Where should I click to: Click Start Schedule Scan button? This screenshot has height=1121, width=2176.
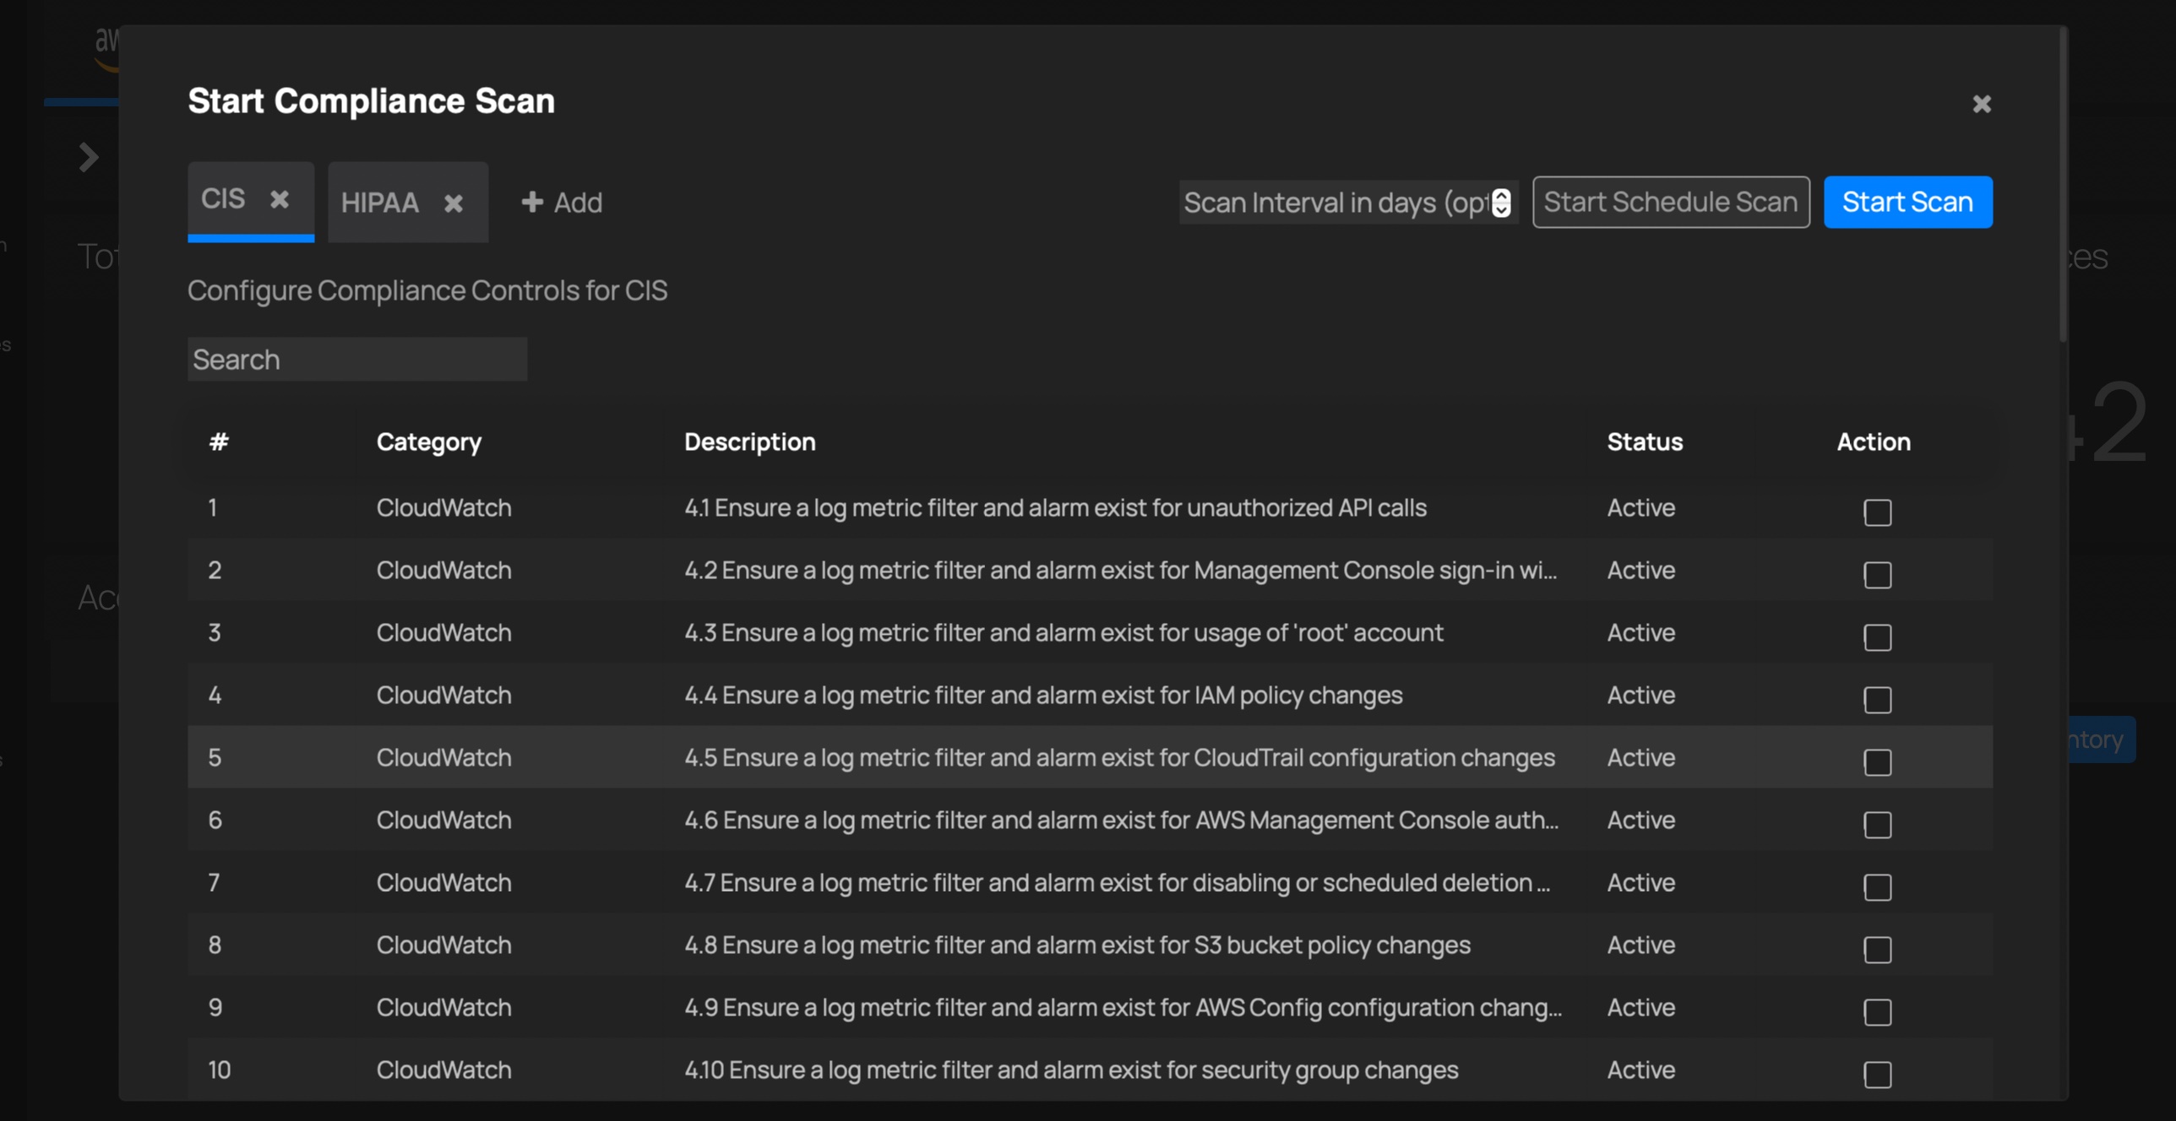tap(1671, 202)
